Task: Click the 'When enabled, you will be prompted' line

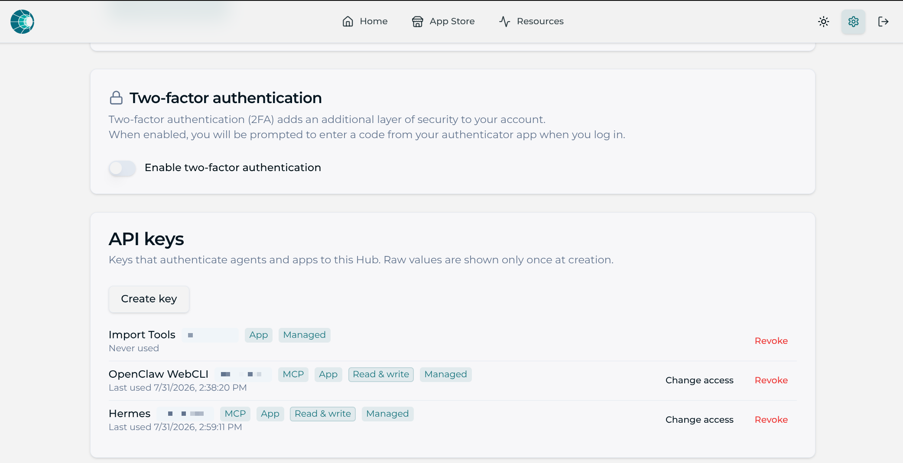Action: point(367,135)
